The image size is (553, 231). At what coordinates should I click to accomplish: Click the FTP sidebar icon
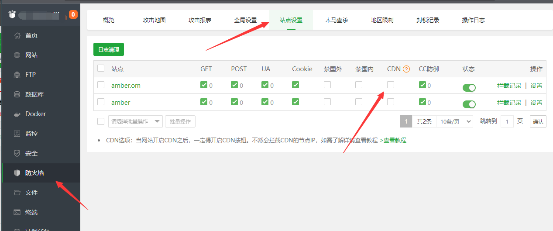[17, 75]
